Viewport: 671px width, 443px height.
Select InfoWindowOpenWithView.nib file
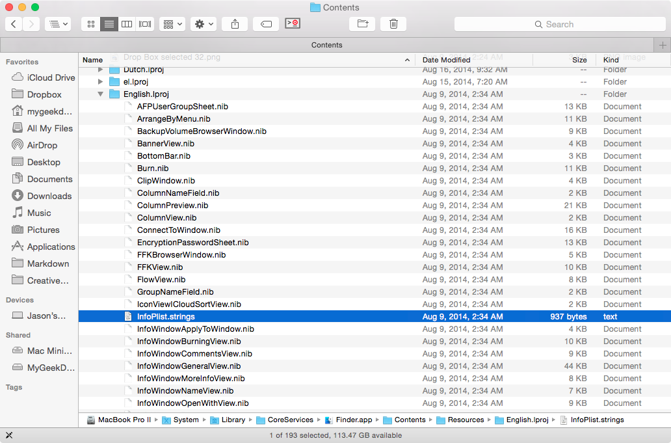click(375, 403)
